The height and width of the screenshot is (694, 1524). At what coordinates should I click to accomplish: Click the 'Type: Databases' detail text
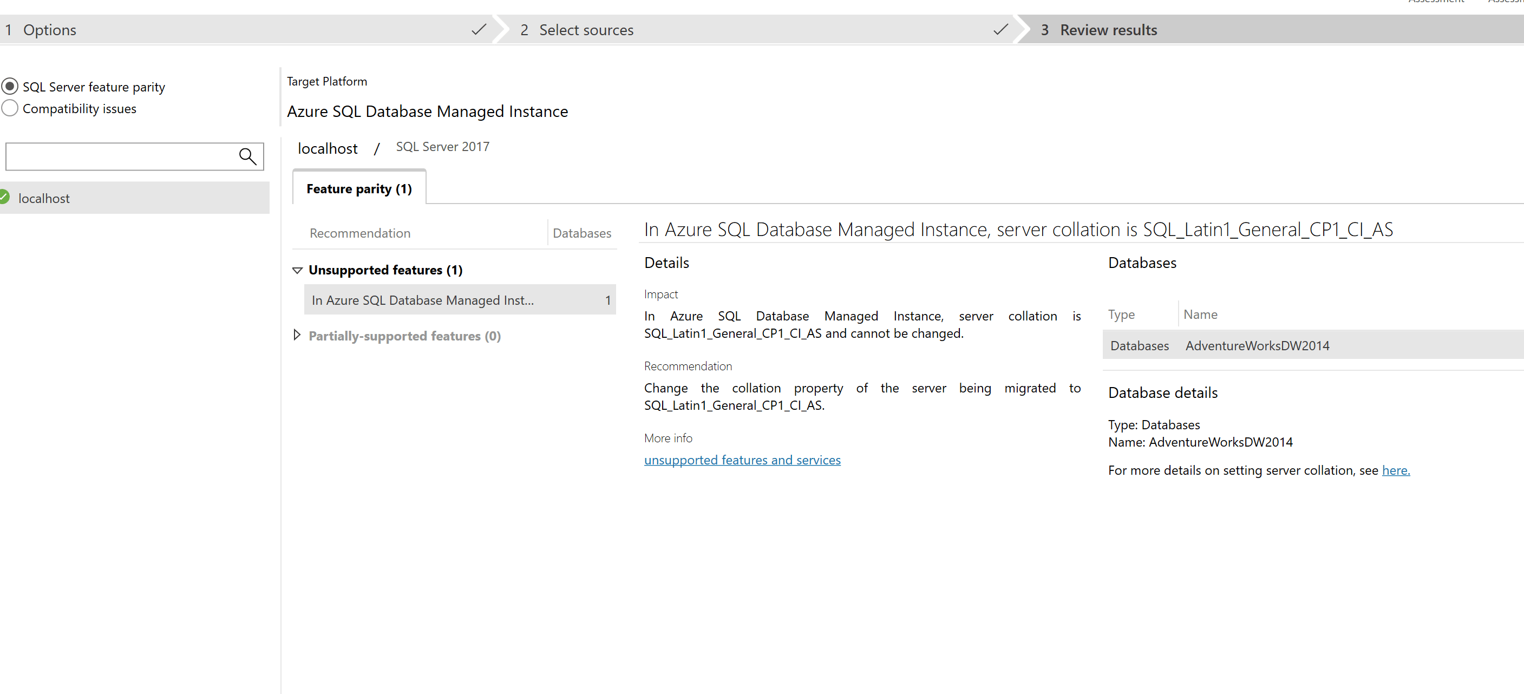[1154, 425]
